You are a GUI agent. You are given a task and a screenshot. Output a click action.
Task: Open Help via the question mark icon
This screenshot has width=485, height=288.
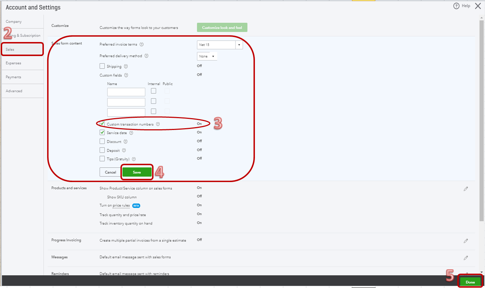pos(456,6)
